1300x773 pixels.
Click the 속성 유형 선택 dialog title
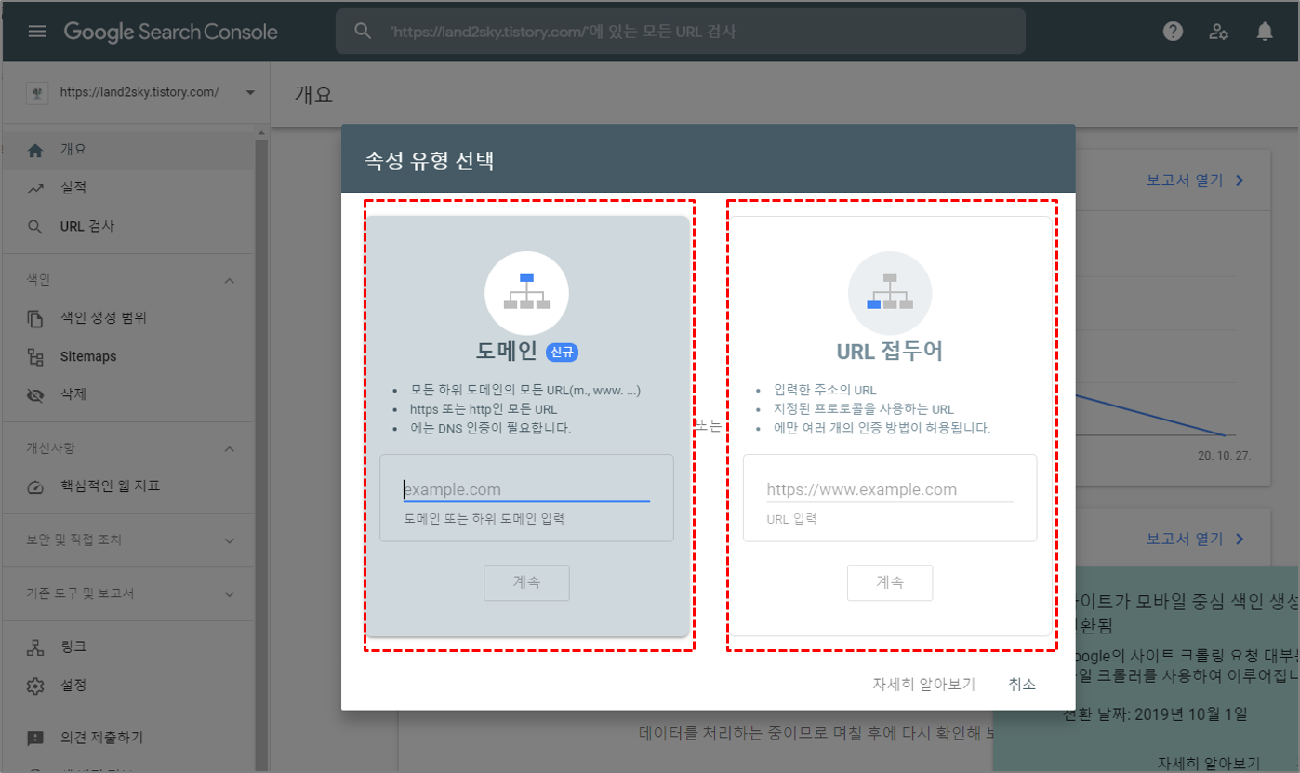click(x=430, y=161)
